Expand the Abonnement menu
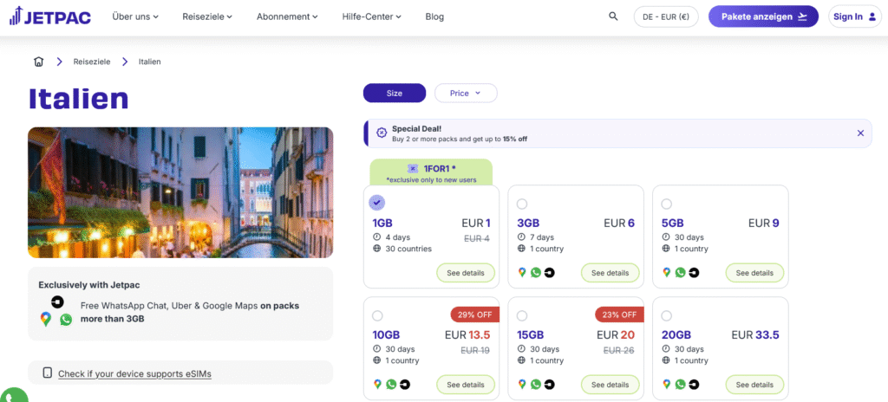Image resolution: width=888 pixels, height=402 pixels. tap(288, 16)
